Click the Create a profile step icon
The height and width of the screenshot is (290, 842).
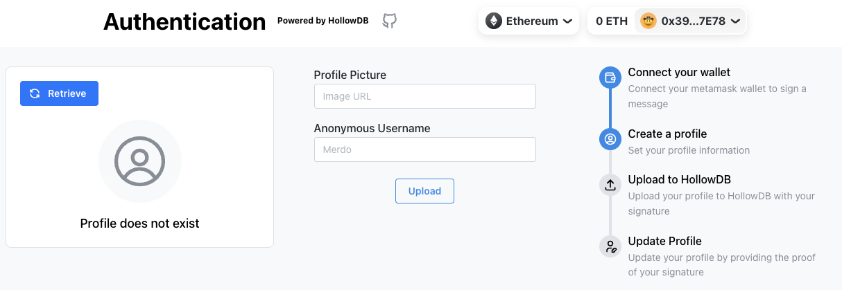[x=610, y=139]
